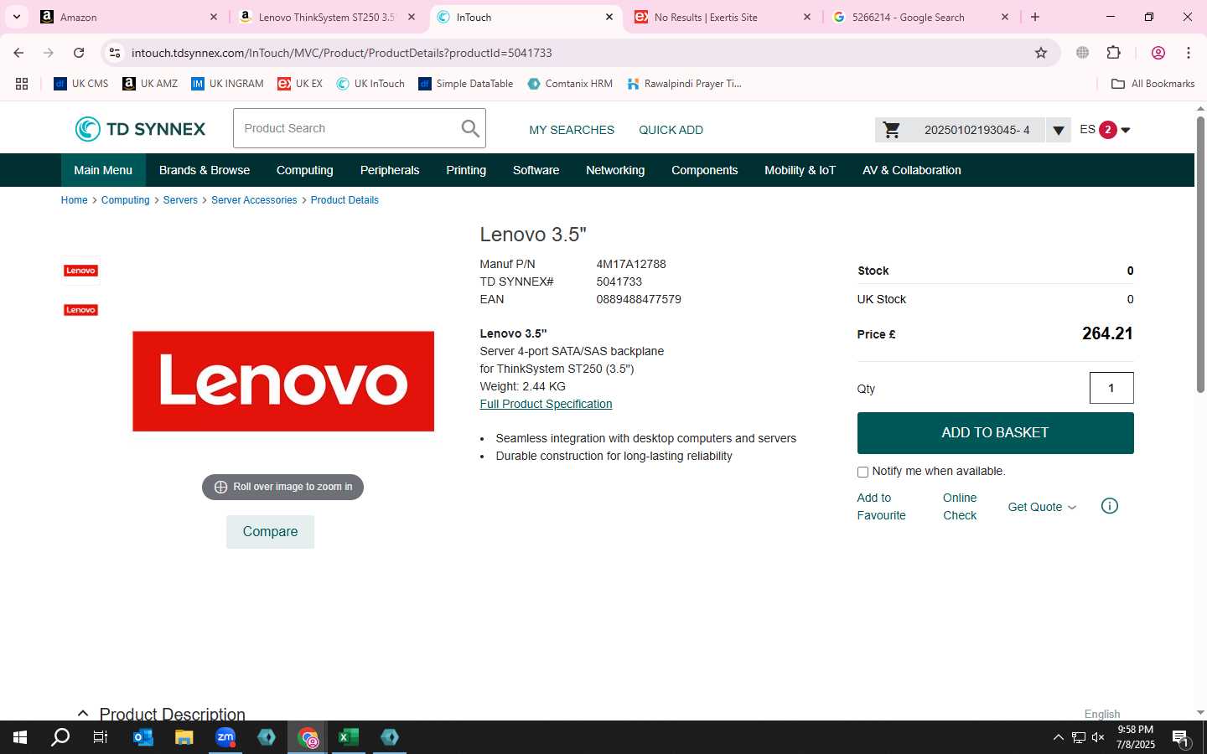This screenshot has width=1207, height=754.
Task: Bookmark this page with star icon
Action: (1041, 53)
